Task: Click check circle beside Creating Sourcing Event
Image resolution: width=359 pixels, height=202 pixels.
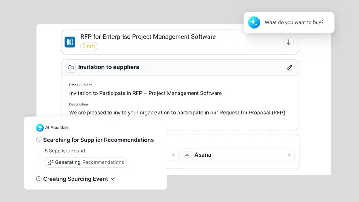Action: [x=39, y=179]
